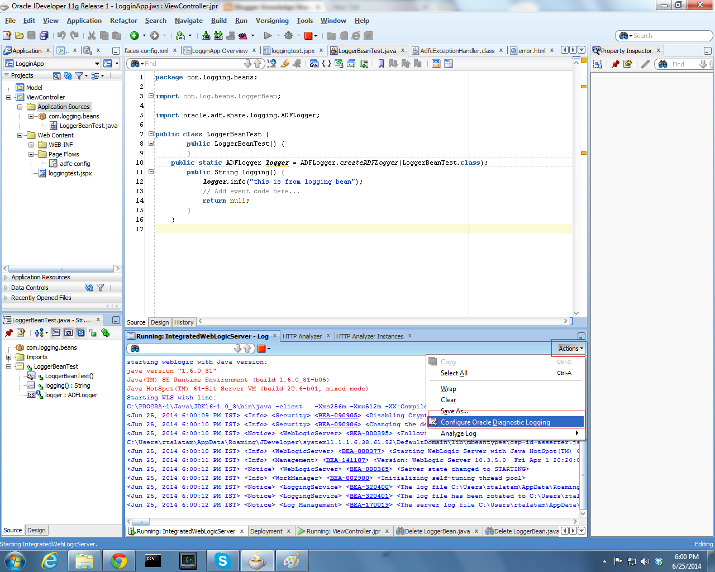
Task: Click the BEA-320400 message link
Action: (369, 487)
